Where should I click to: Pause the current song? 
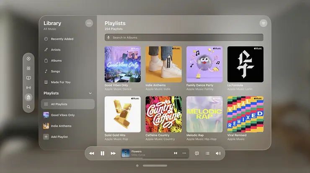[102, 153]
